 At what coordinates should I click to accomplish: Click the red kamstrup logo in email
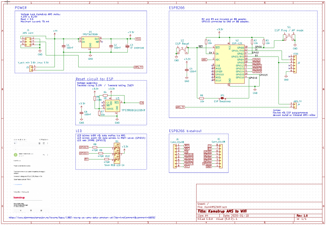(19, 198)
